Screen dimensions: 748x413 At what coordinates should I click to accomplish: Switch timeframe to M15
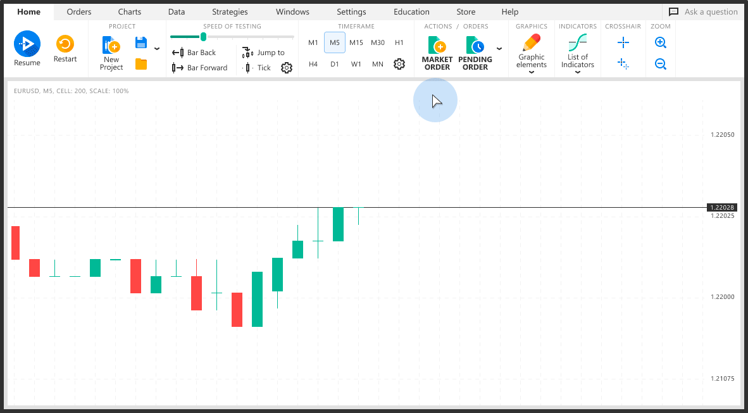(356, 43)
